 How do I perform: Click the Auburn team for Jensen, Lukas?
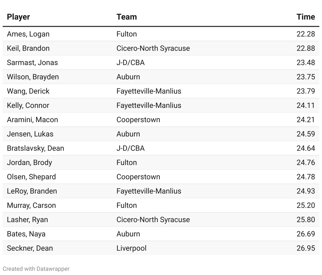(128, 134)
